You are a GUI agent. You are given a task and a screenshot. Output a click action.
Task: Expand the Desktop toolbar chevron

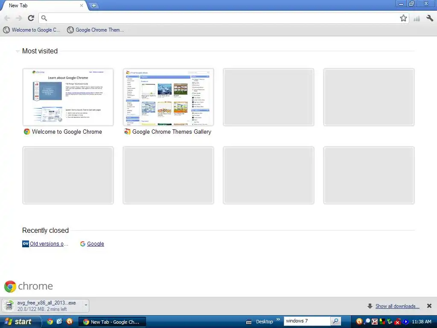tap(278, 319)
